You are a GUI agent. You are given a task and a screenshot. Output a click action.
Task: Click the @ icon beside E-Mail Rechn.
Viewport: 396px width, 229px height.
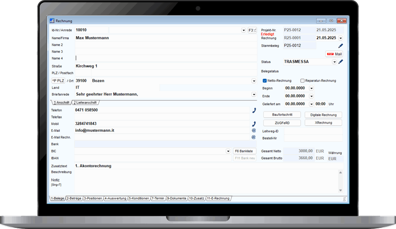pos(254,137)
